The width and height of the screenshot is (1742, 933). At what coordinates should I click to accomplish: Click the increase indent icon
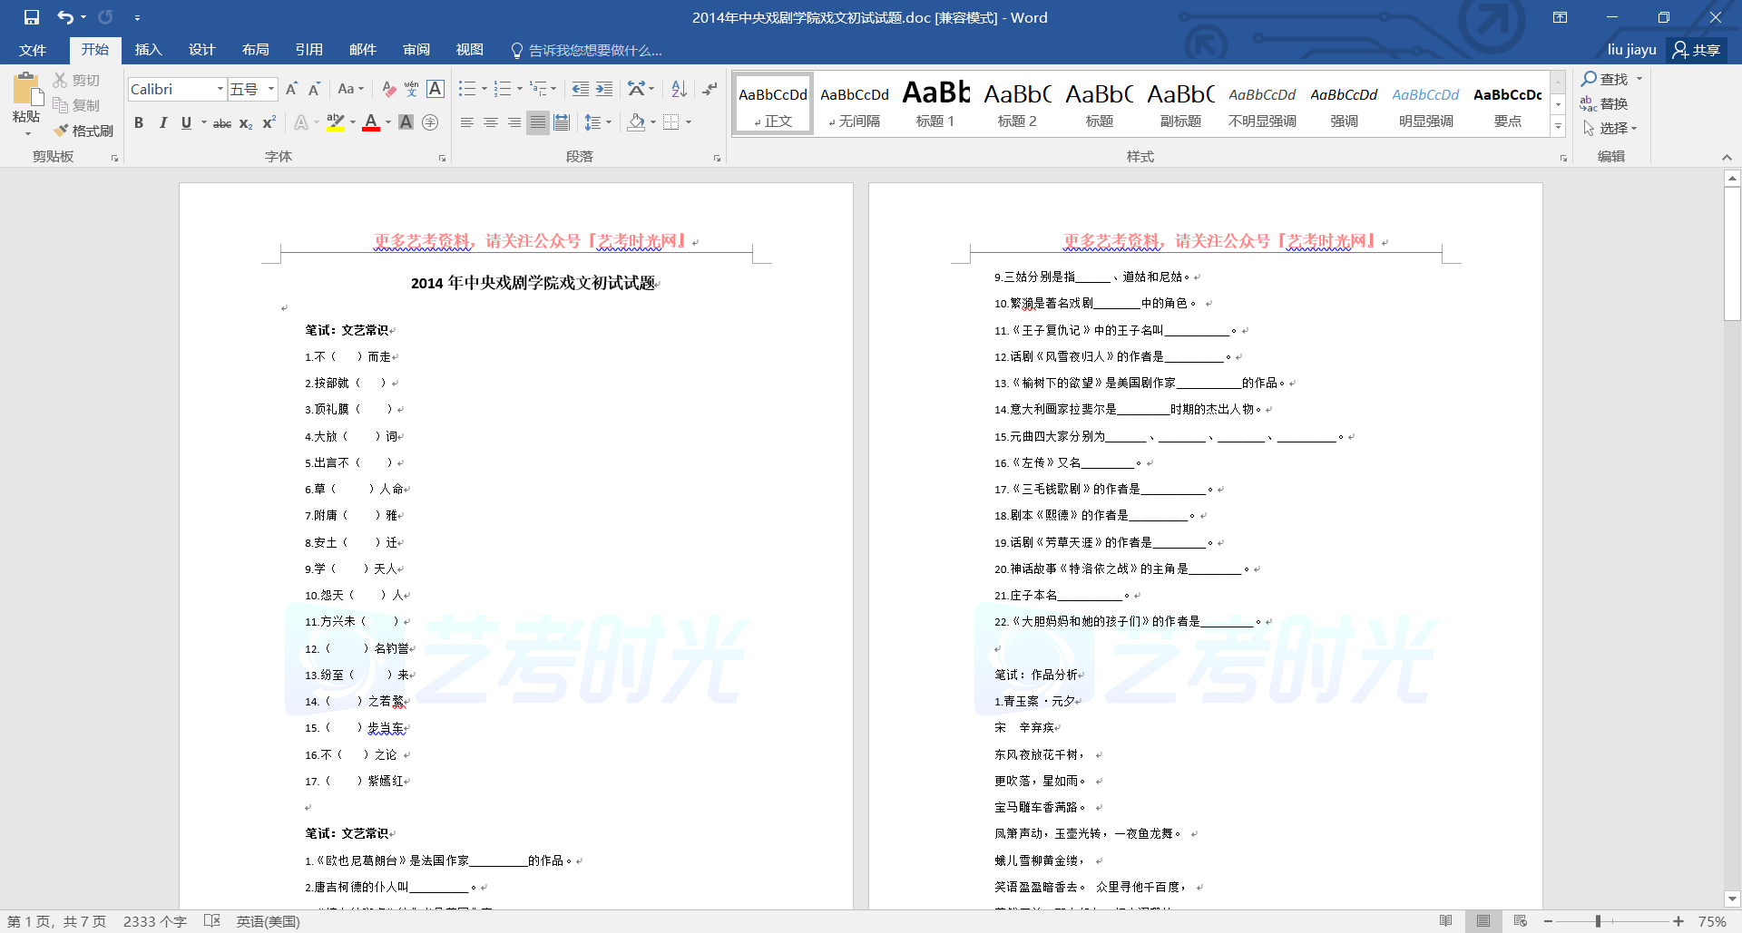pos(604,89)
